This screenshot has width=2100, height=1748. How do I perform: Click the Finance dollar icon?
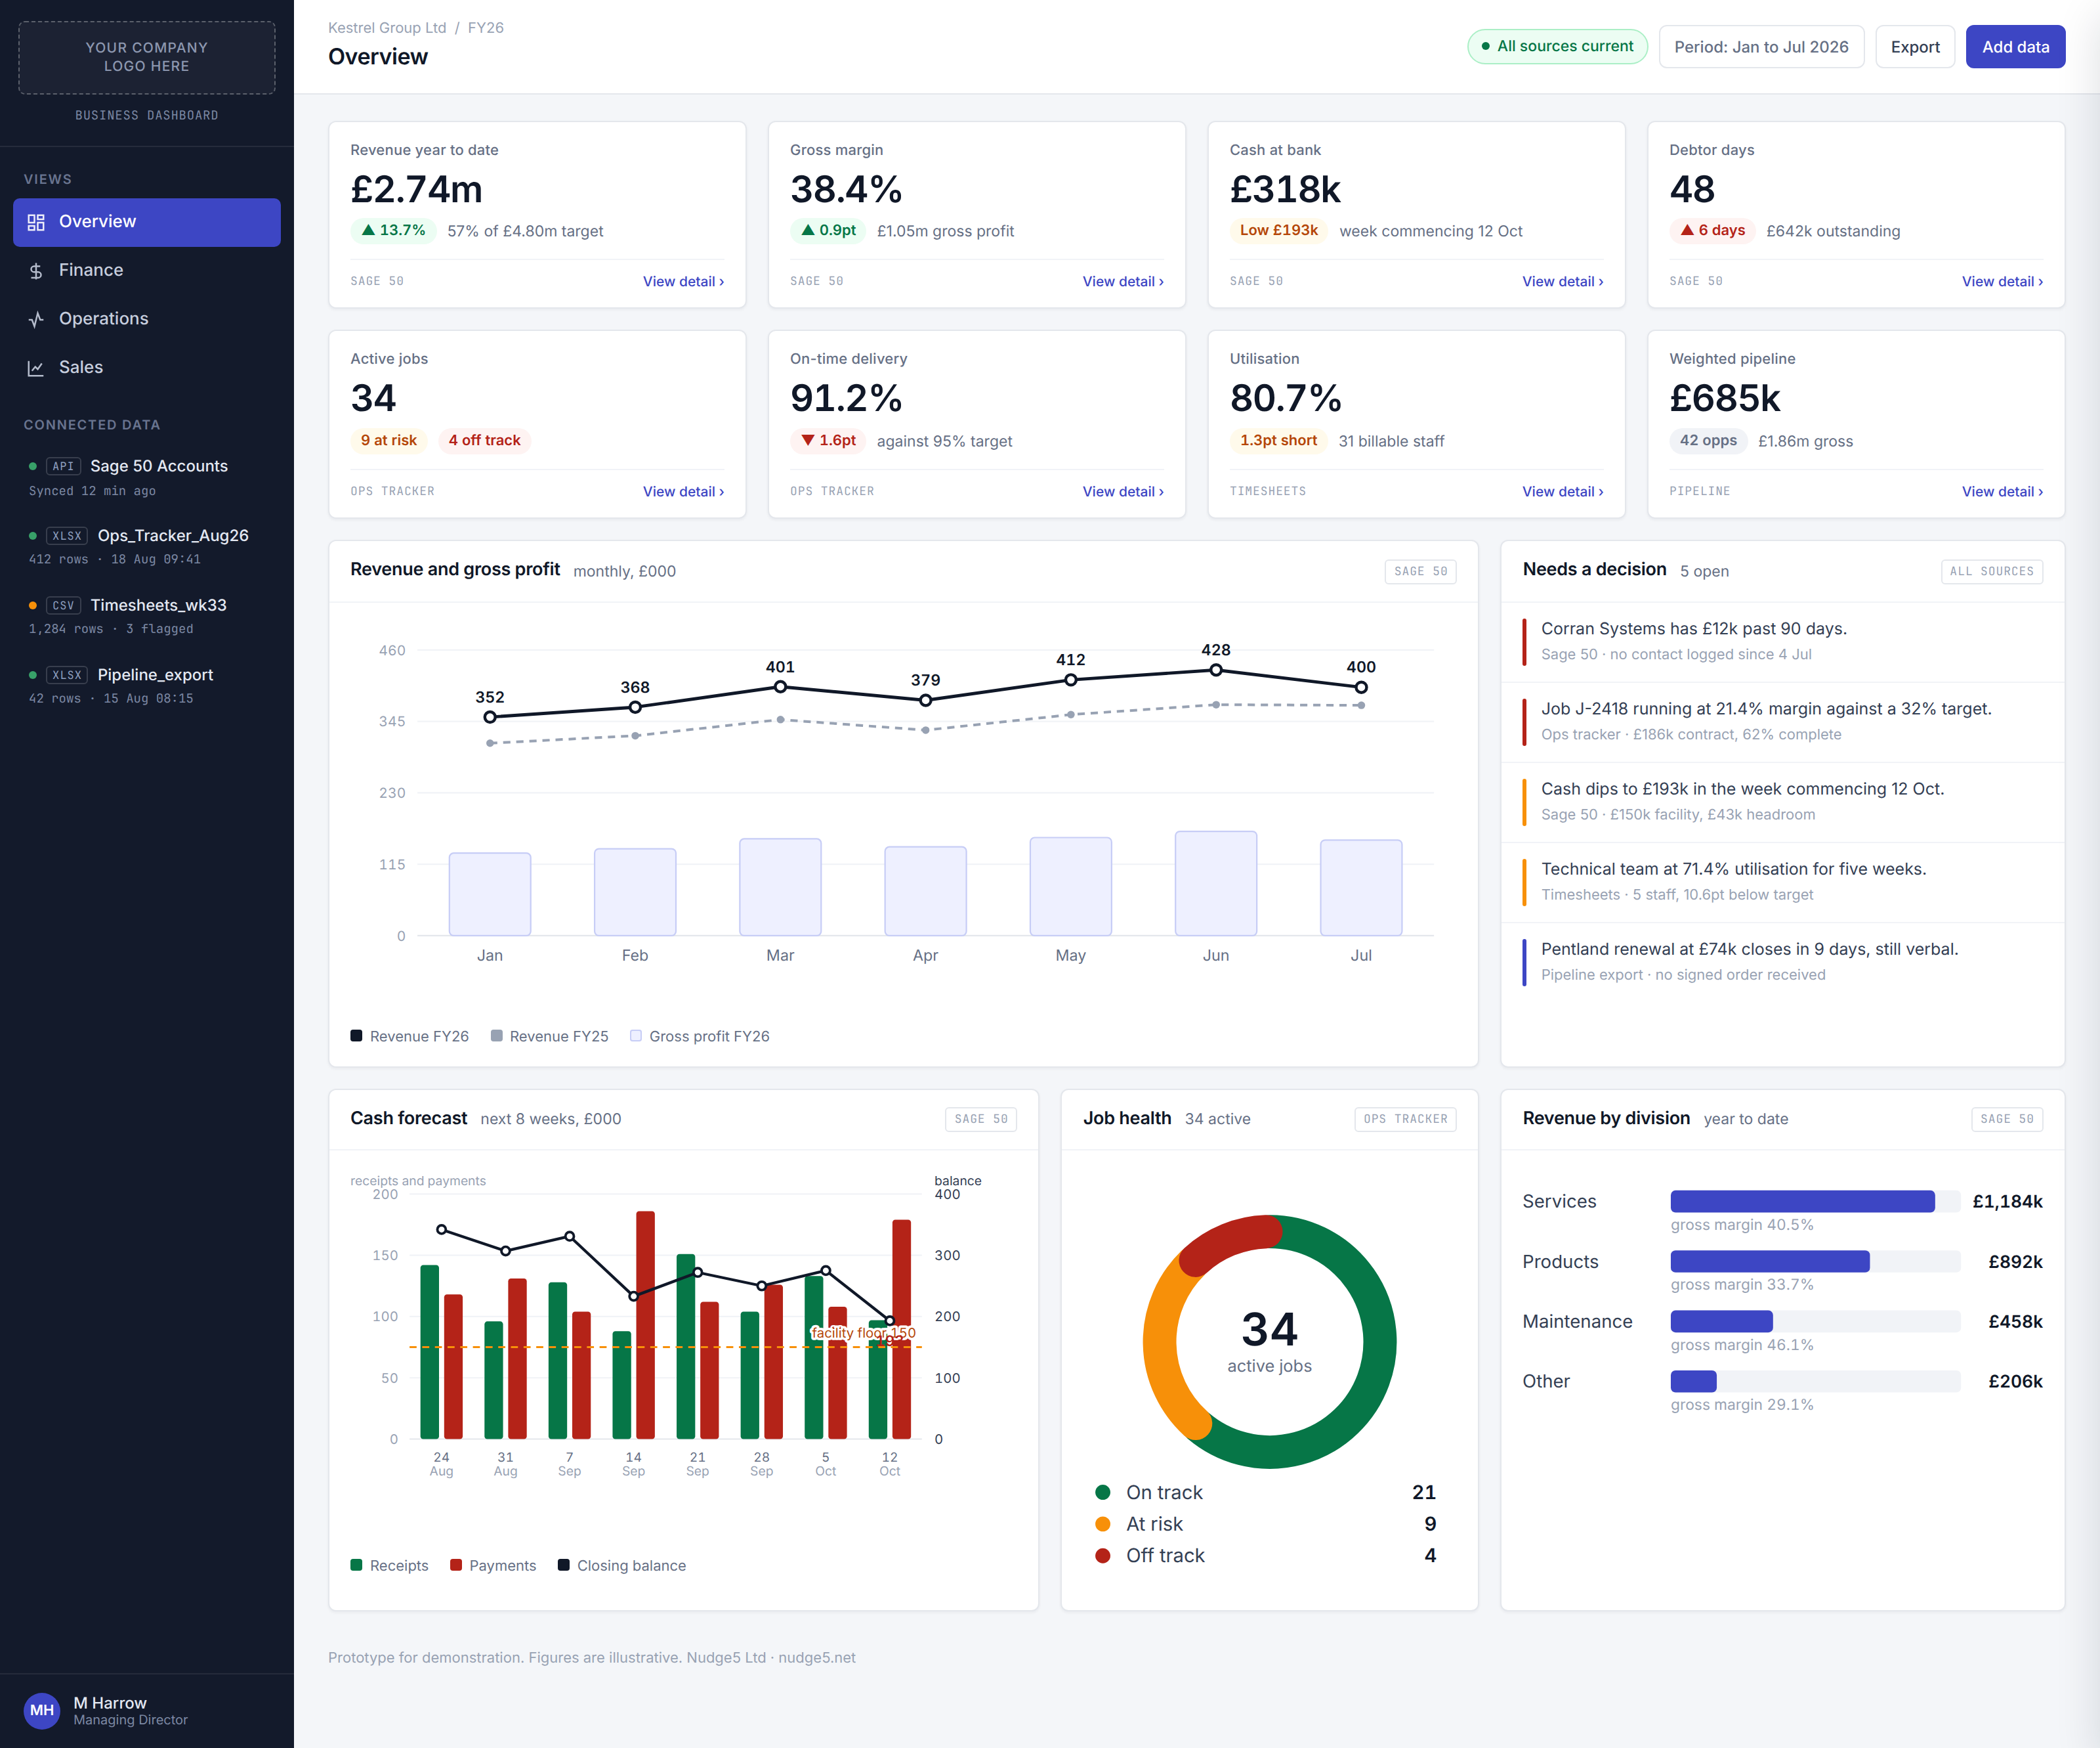click(x=36, y=271)
